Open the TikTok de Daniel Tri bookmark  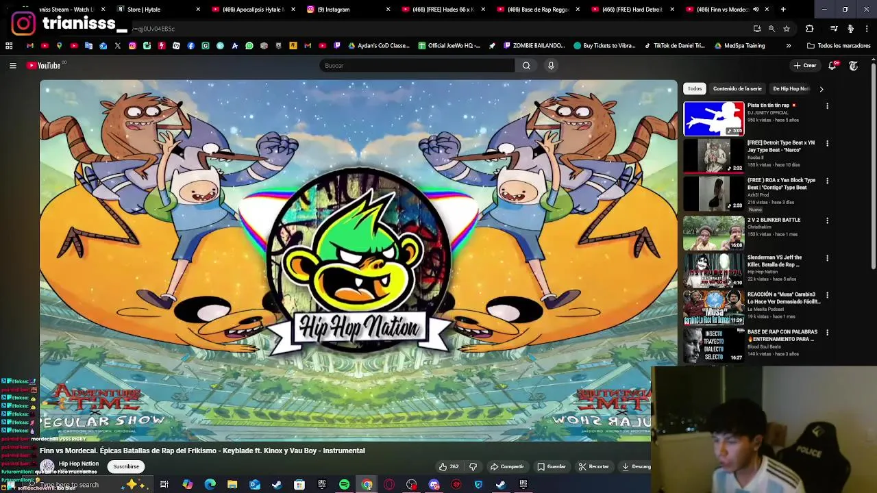tap(674, 46)
